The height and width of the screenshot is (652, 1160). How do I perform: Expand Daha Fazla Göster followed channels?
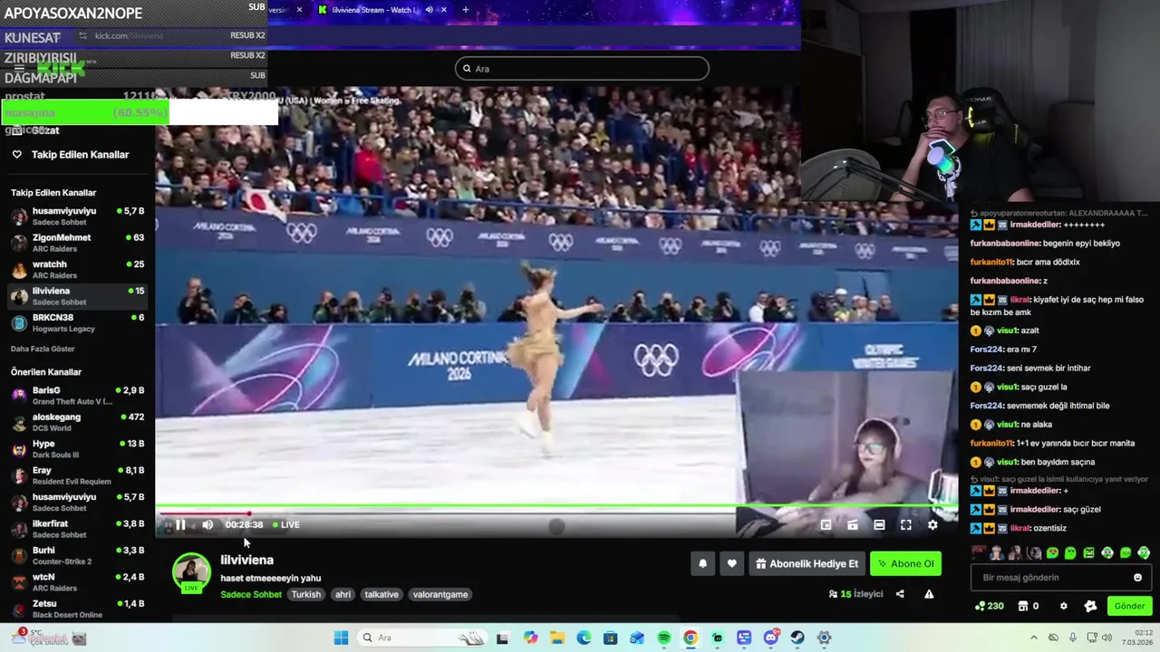click(43, 349)
